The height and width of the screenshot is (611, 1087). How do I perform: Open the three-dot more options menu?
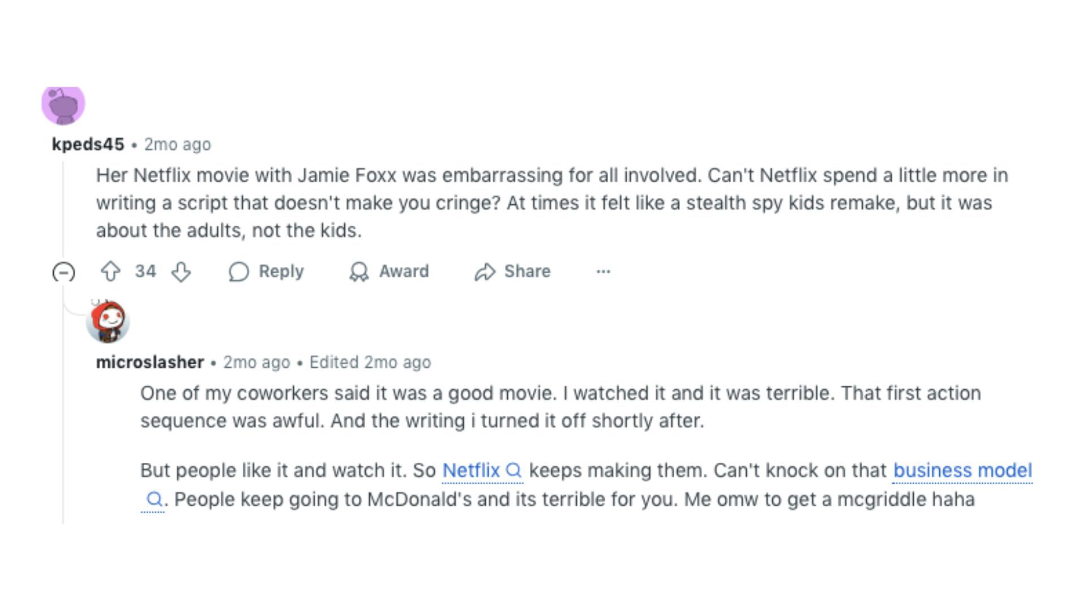[x=604, y=272]
